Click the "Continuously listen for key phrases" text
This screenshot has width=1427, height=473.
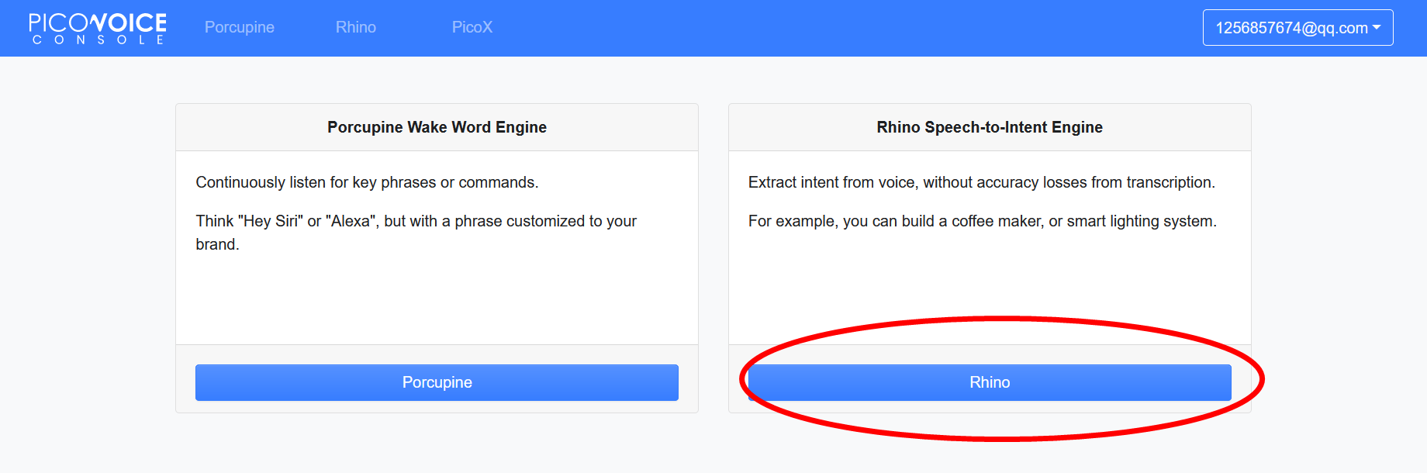click(x=367, y=182)
